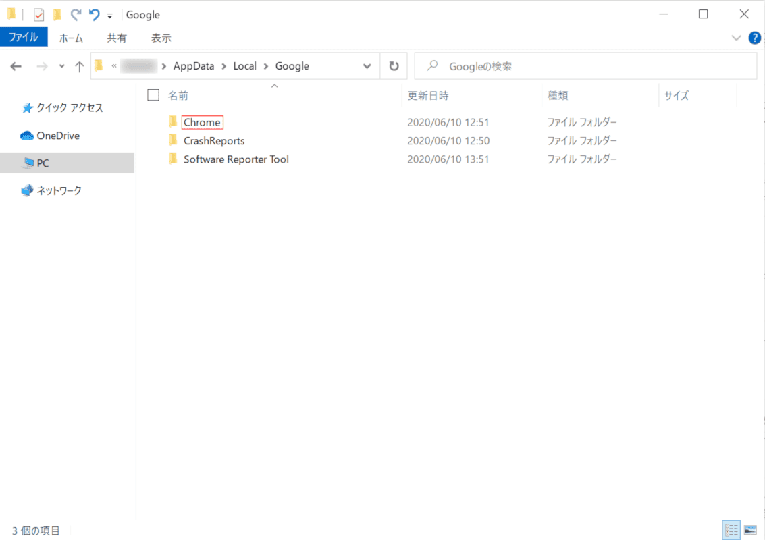This screenshot has width=765, height=540.
Task: Toggle the select-all checkbox in header
Action: click(153, 95)
